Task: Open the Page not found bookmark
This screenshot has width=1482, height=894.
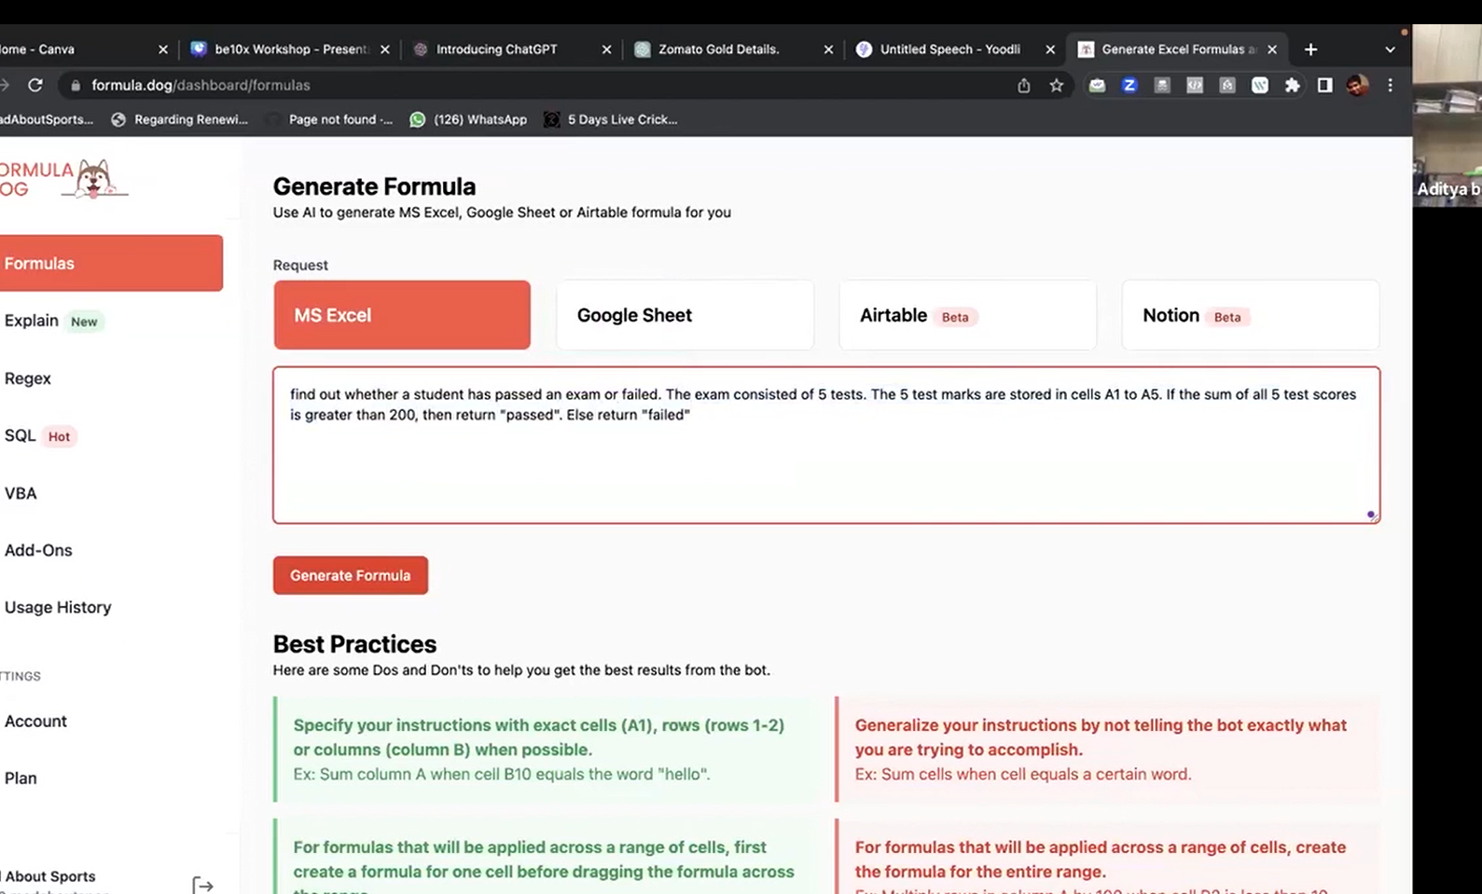Action: click(x=329, y=119)
